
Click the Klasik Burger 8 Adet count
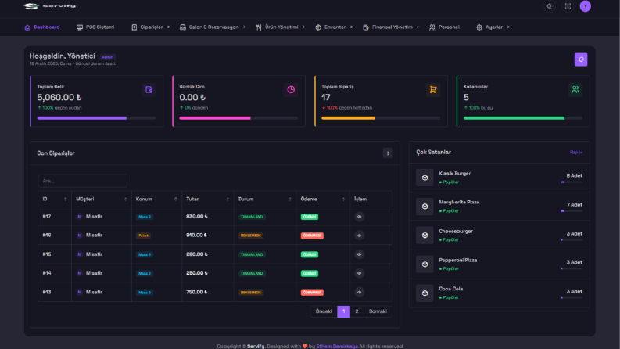coord(574,176)
